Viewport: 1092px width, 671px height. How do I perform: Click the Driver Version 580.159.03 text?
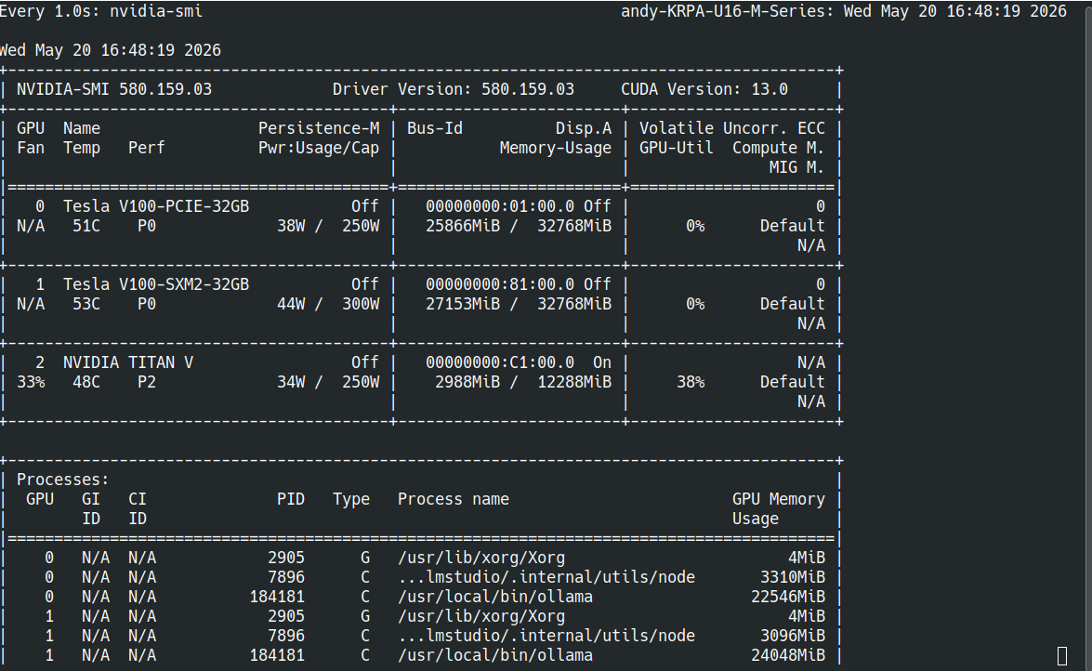[x=454, y=89]
